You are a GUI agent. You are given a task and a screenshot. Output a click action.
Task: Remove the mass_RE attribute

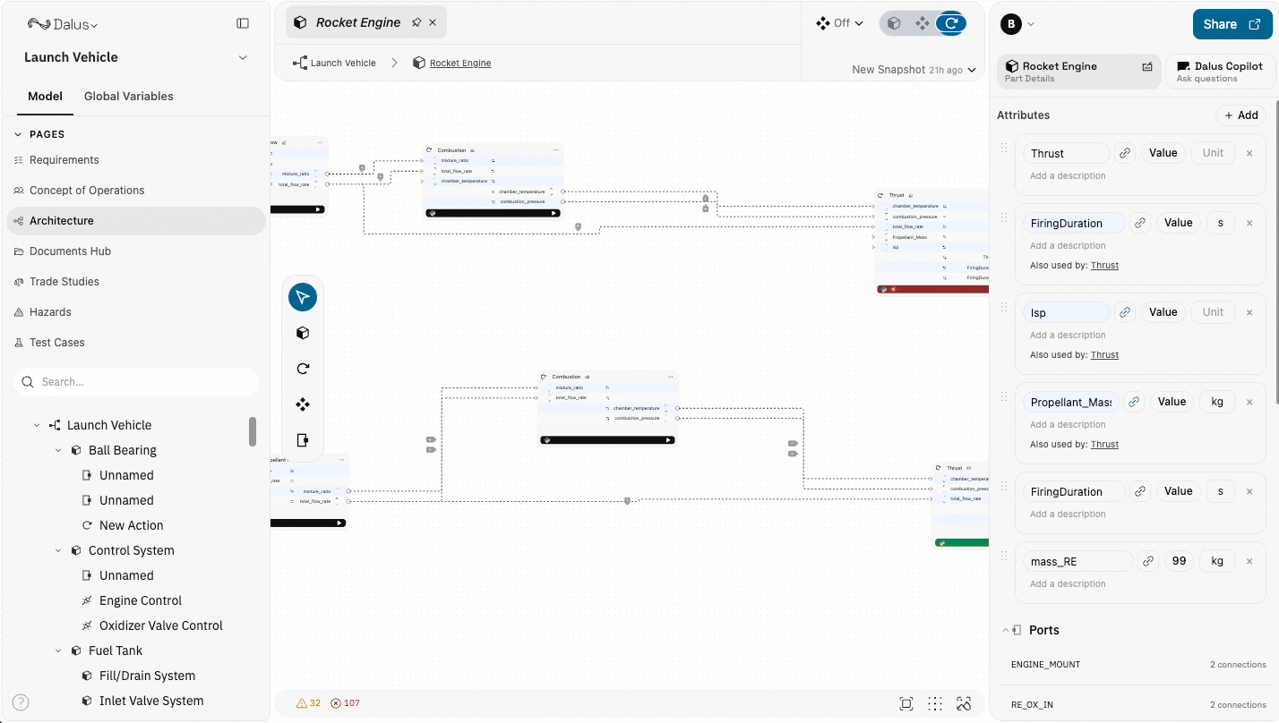click(1249, 561)
